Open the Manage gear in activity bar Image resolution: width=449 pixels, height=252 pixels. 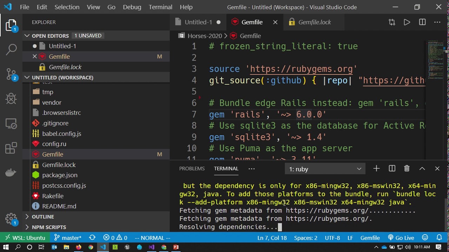coord(11,219)
